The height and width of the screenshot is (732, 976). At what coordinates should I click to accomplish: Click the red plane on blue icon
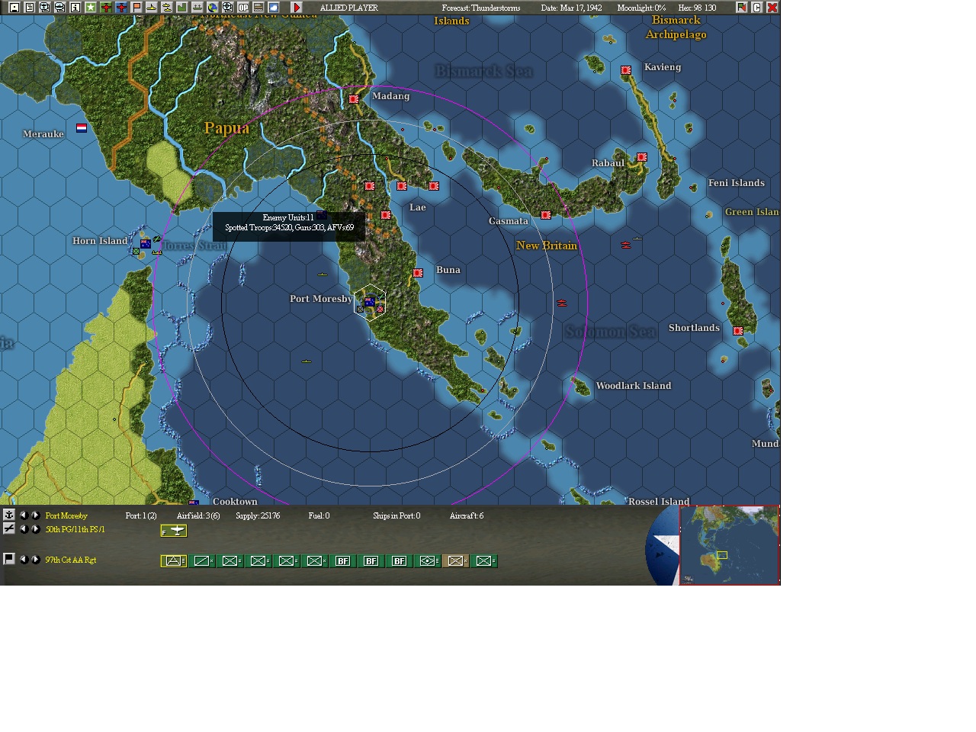click(x=121, y=8)
